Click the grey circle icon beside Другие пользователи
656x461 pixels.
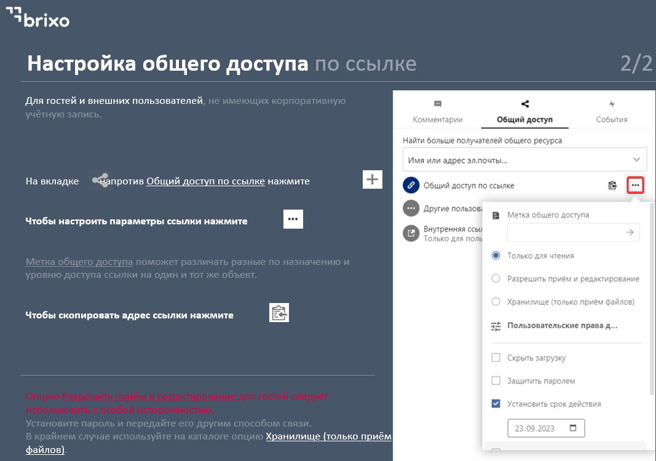pyautogui.click(x=411, y=208)
